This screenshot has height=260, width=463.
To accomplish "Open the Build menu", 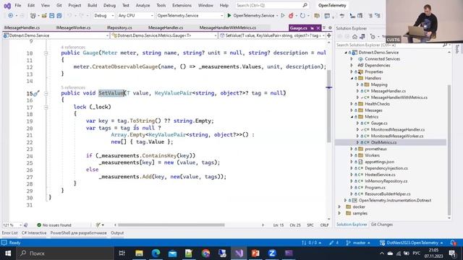I will 92,5.
